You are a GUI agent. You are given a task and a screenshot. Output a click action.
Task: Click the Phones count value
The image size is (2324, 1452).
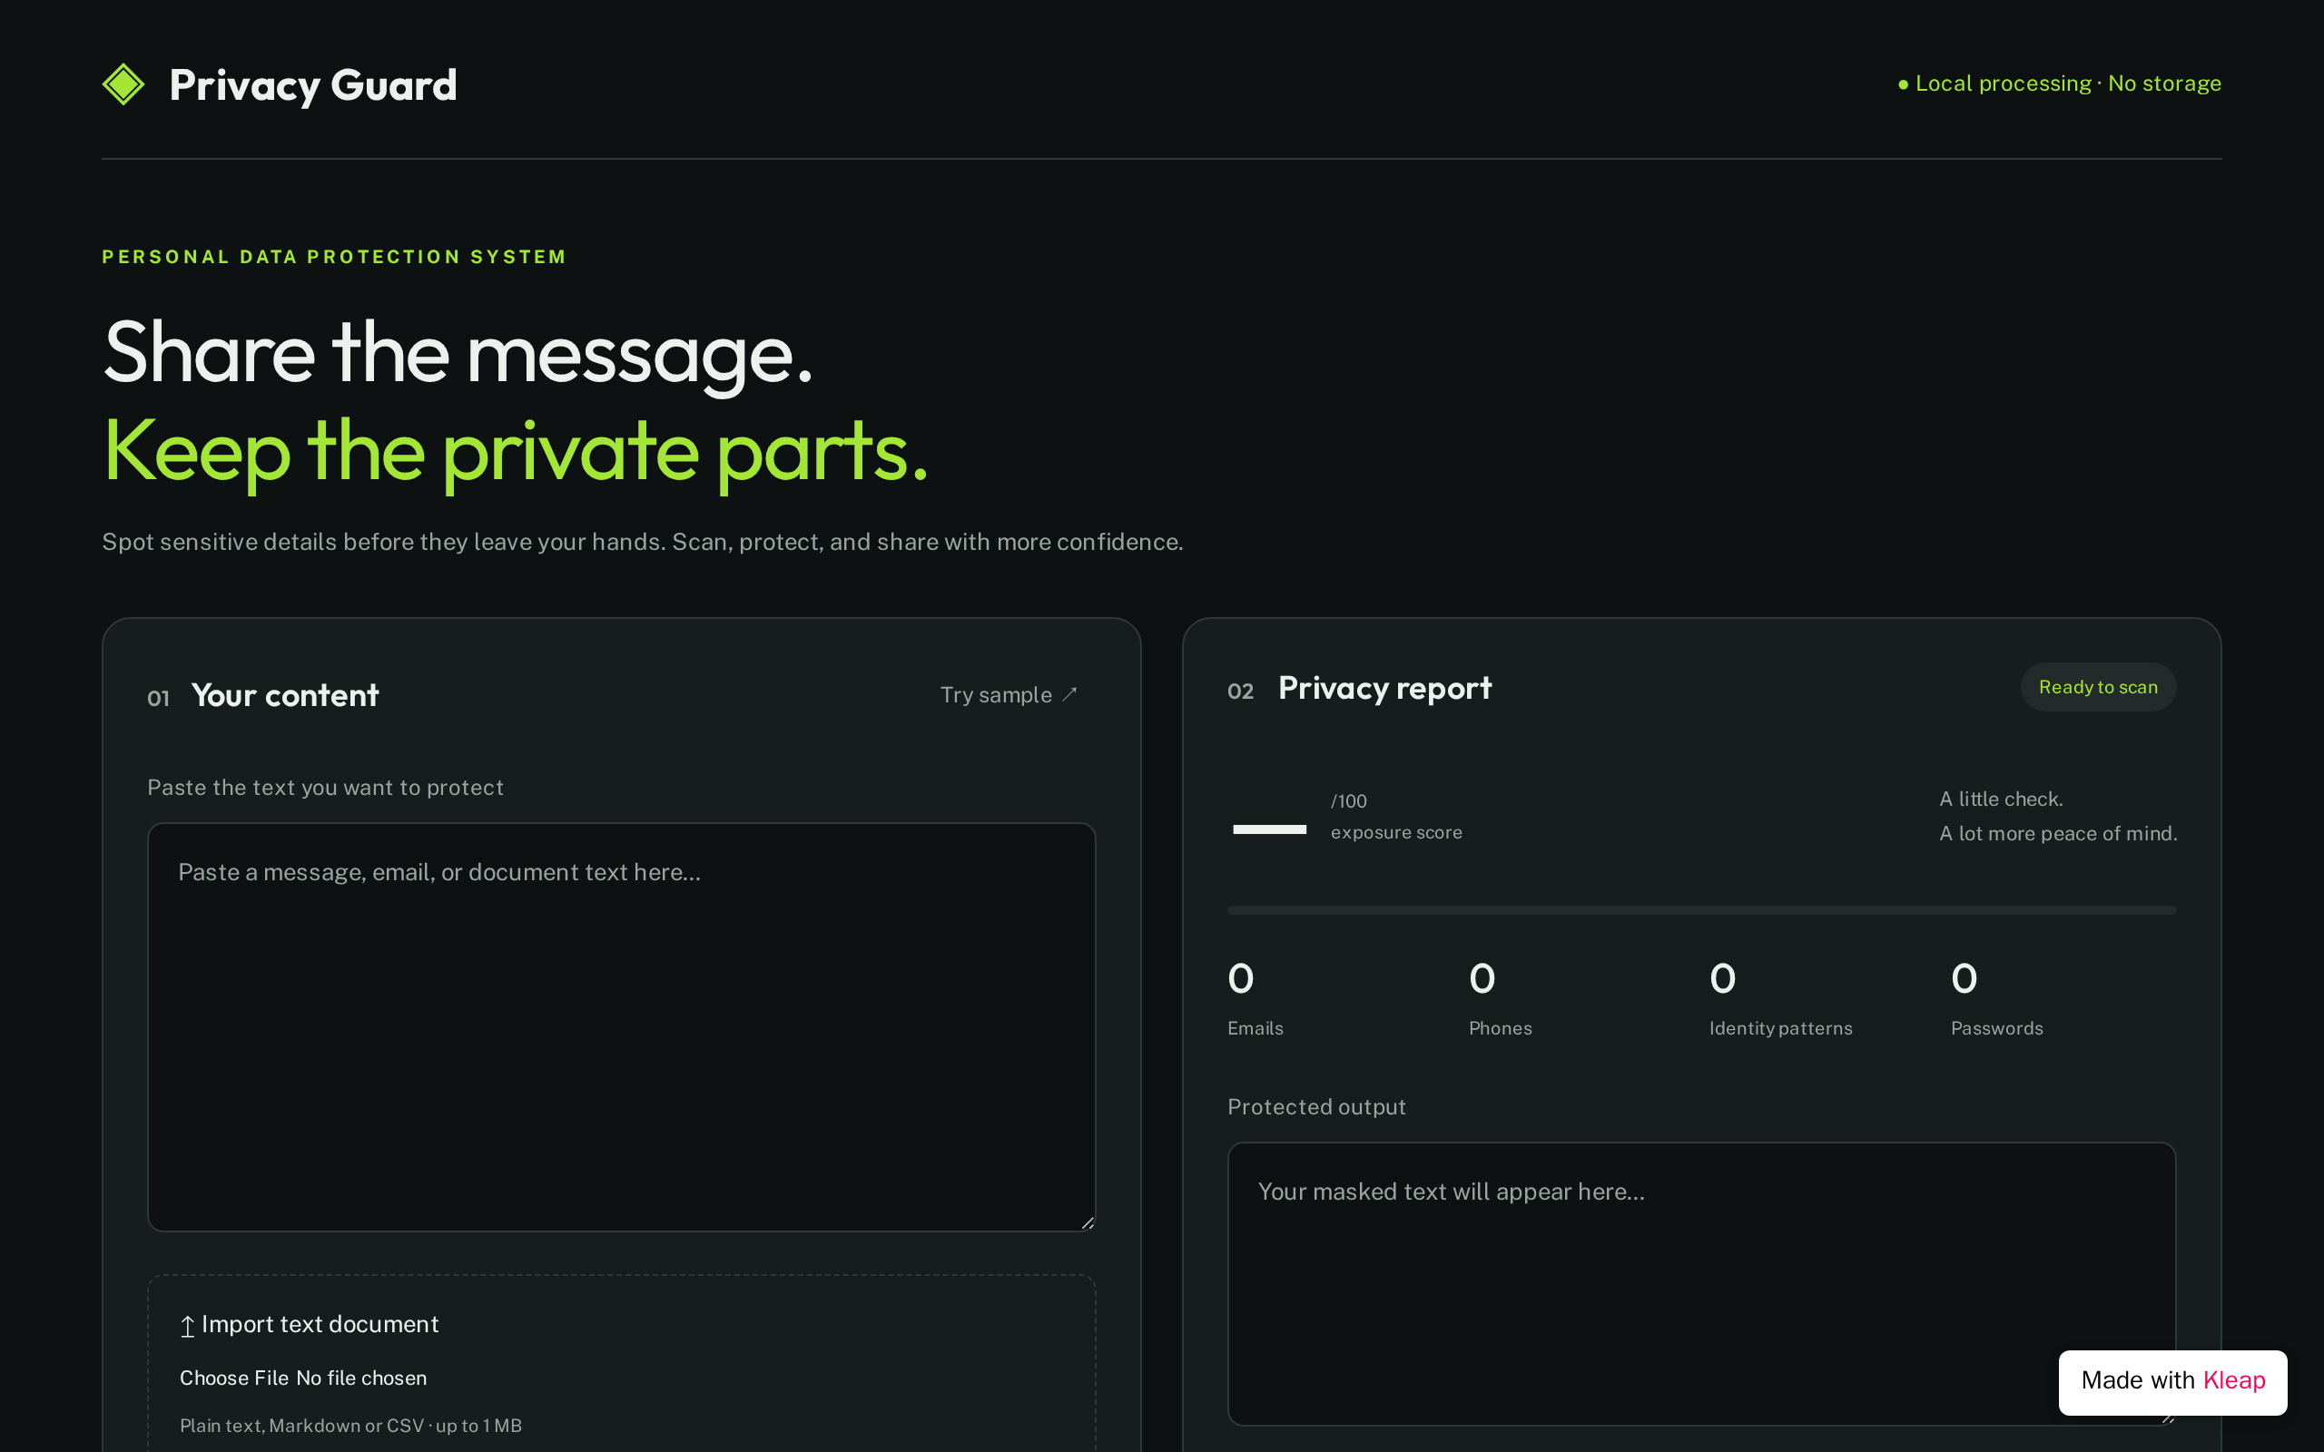[1482, 978]
